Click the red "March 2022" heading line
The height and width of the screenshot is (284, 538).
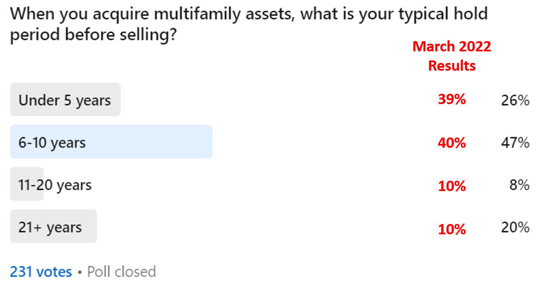pyautogui.click(x=452, y=46)
